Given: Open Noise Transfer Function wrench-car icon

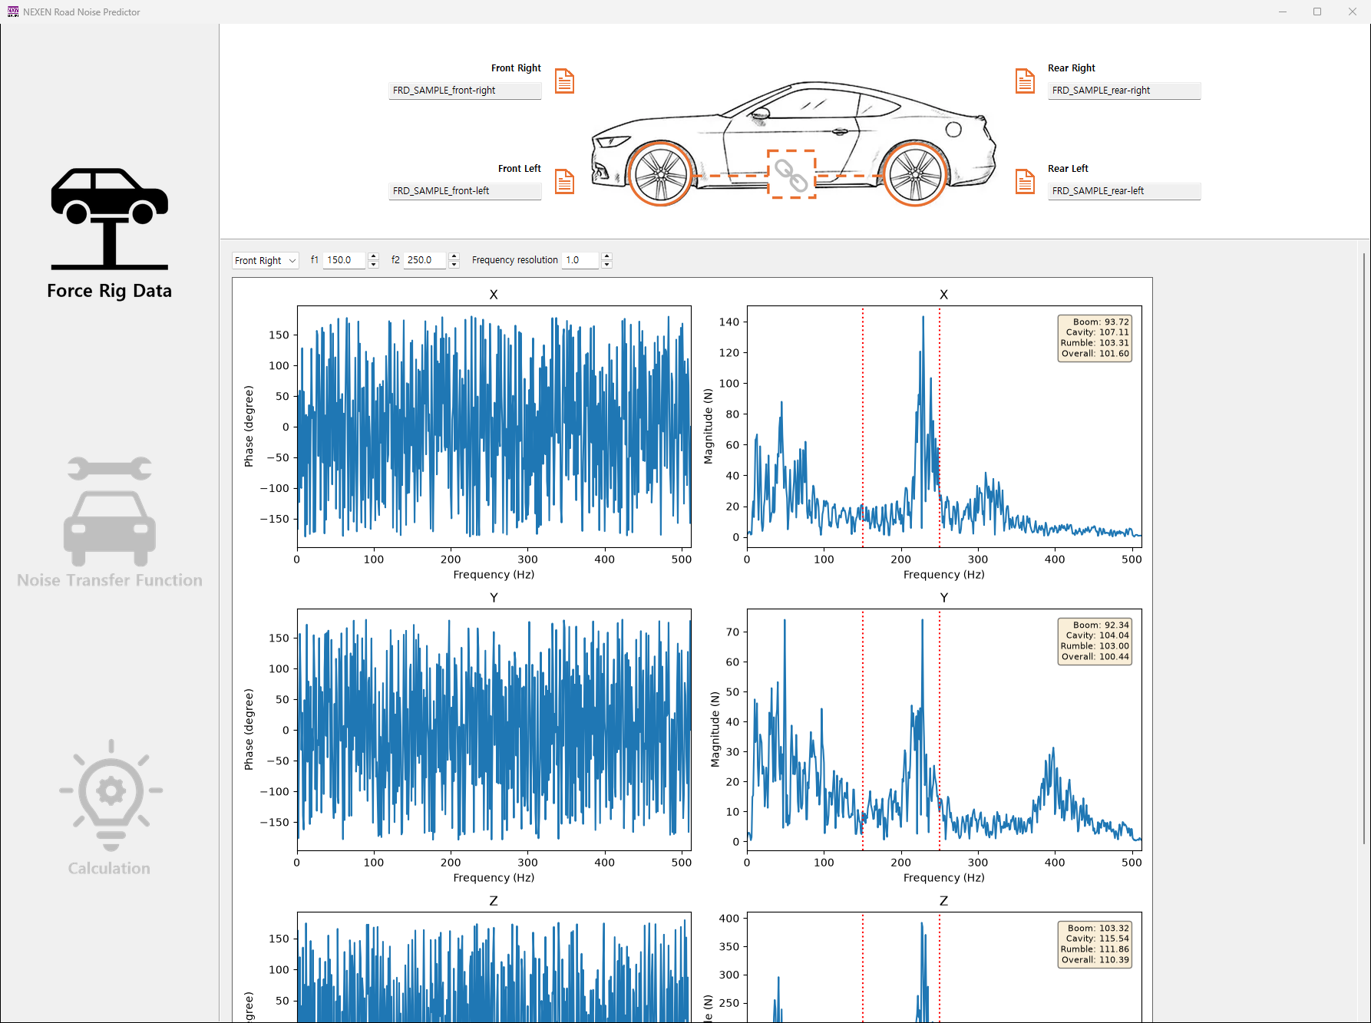Looking at the screenshot, I should (x=110, y=511).
